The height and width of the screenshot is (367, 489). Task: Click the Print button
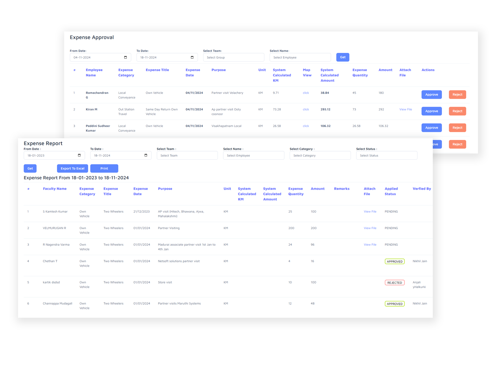(x=104, y=168)
